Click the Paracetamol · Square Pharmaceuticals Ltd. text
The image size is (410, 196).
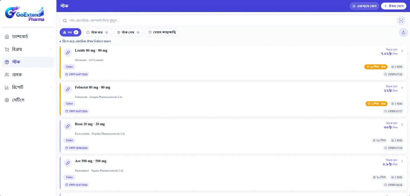click(99, 171)
